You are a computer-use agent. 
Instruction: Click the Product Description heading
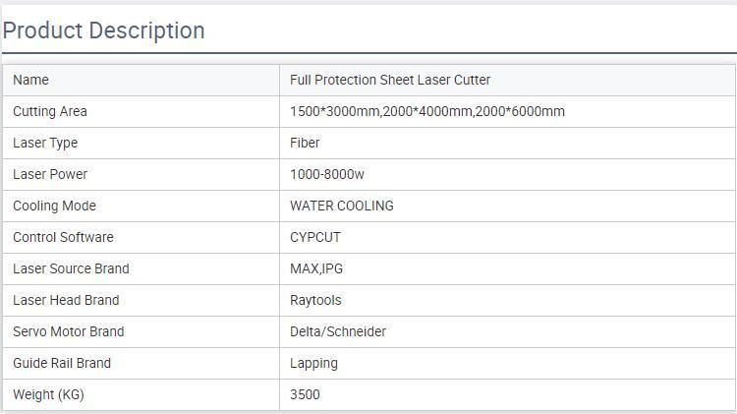104,30
